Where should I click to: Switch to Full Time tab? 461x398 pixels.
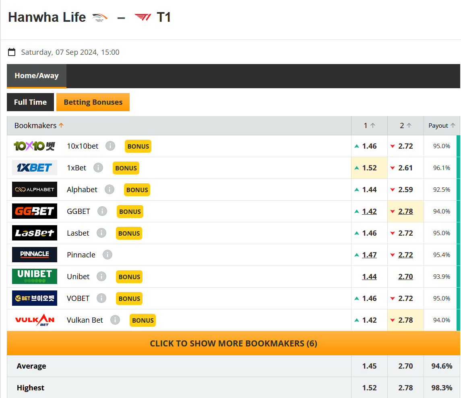coord(30,102)
